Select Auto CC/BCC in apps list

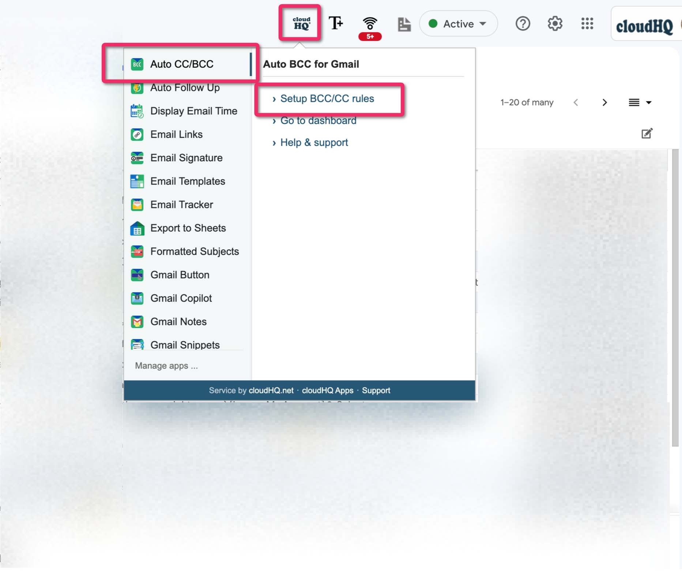pos(187,64)
